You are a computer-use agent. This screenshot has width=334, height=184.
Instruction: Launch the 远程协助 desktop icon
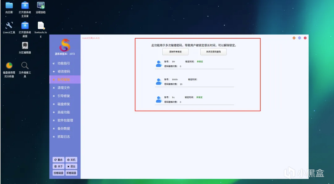[41, 5]
